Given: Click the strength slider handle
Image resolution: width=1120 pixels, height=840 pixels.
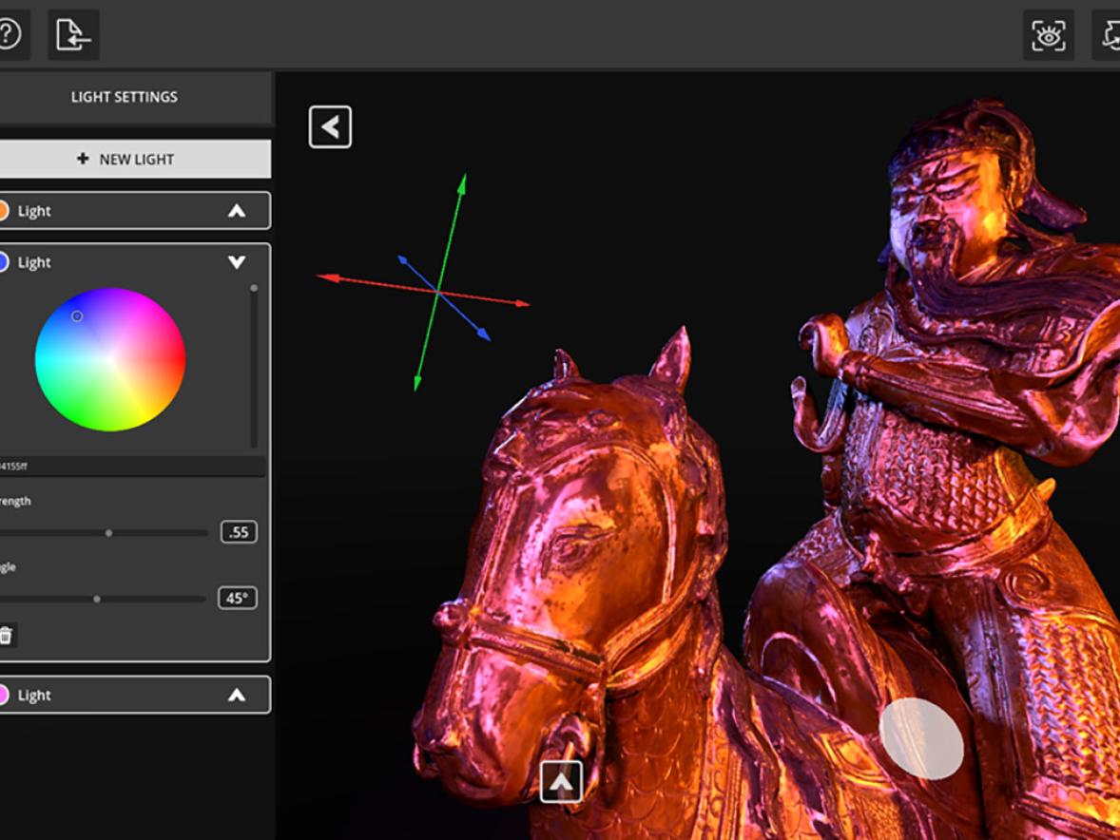Looking at the screenshot, I should click(x=108, y=533).
